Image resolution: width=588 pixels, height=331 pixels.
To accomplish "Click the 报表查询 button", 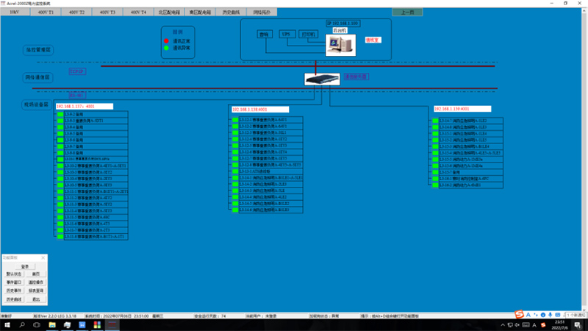I will click(x=35, y=291).
